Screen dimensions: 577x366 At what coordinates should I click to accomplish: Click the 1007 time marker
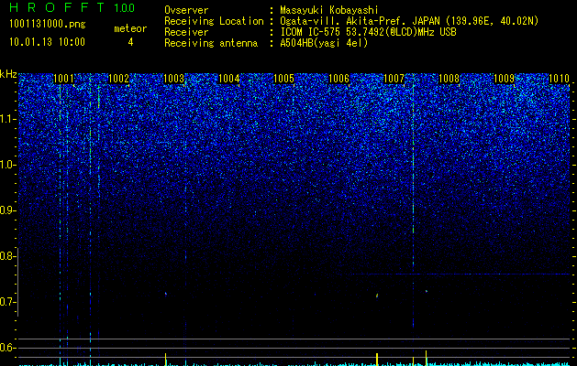pyautogui.click(x=394, y=78)
